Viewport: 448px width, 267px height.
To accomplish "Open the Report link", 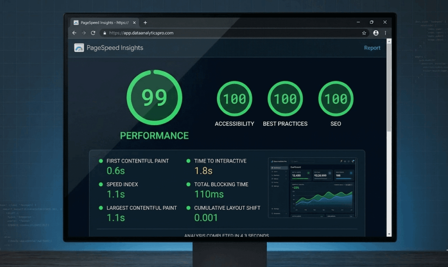I will (x=372, y=48).
